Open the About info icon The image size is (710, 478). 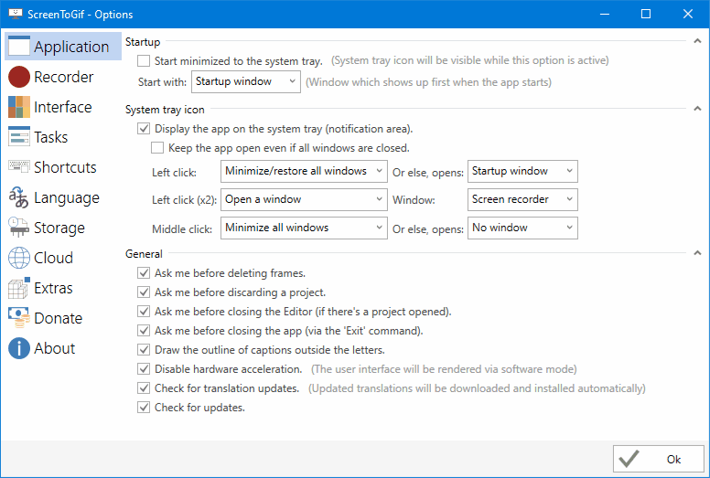[x=19, y=348]
